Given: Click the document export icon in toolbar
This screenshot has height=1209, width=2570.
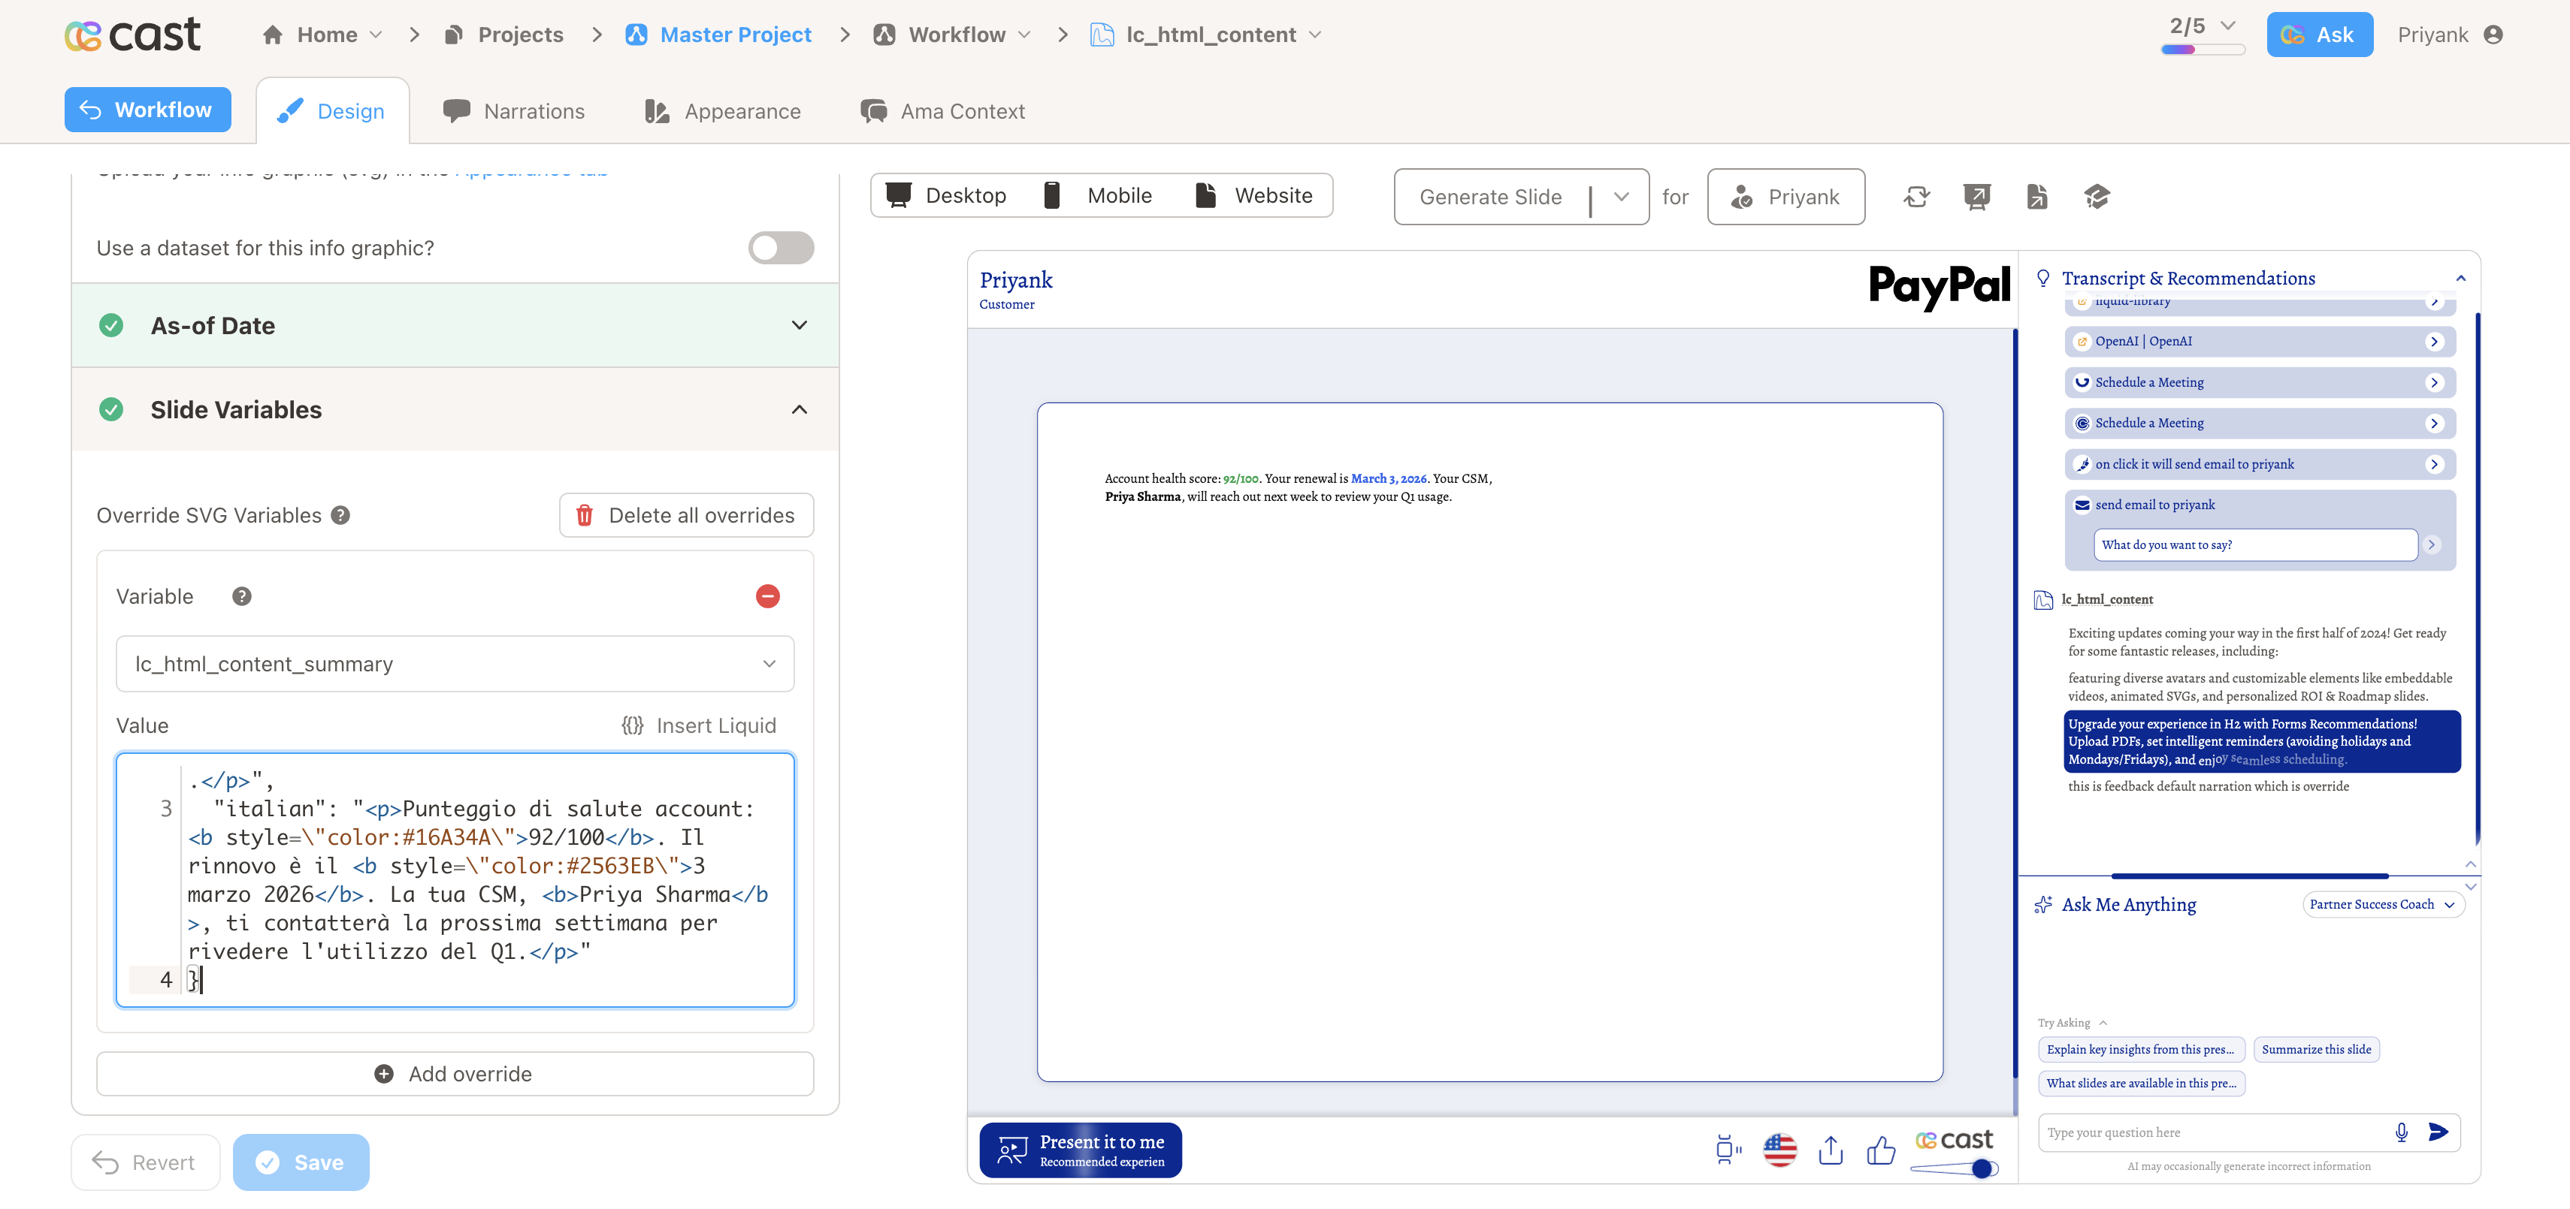Looking at the screenshot, I should point(2037,196).
